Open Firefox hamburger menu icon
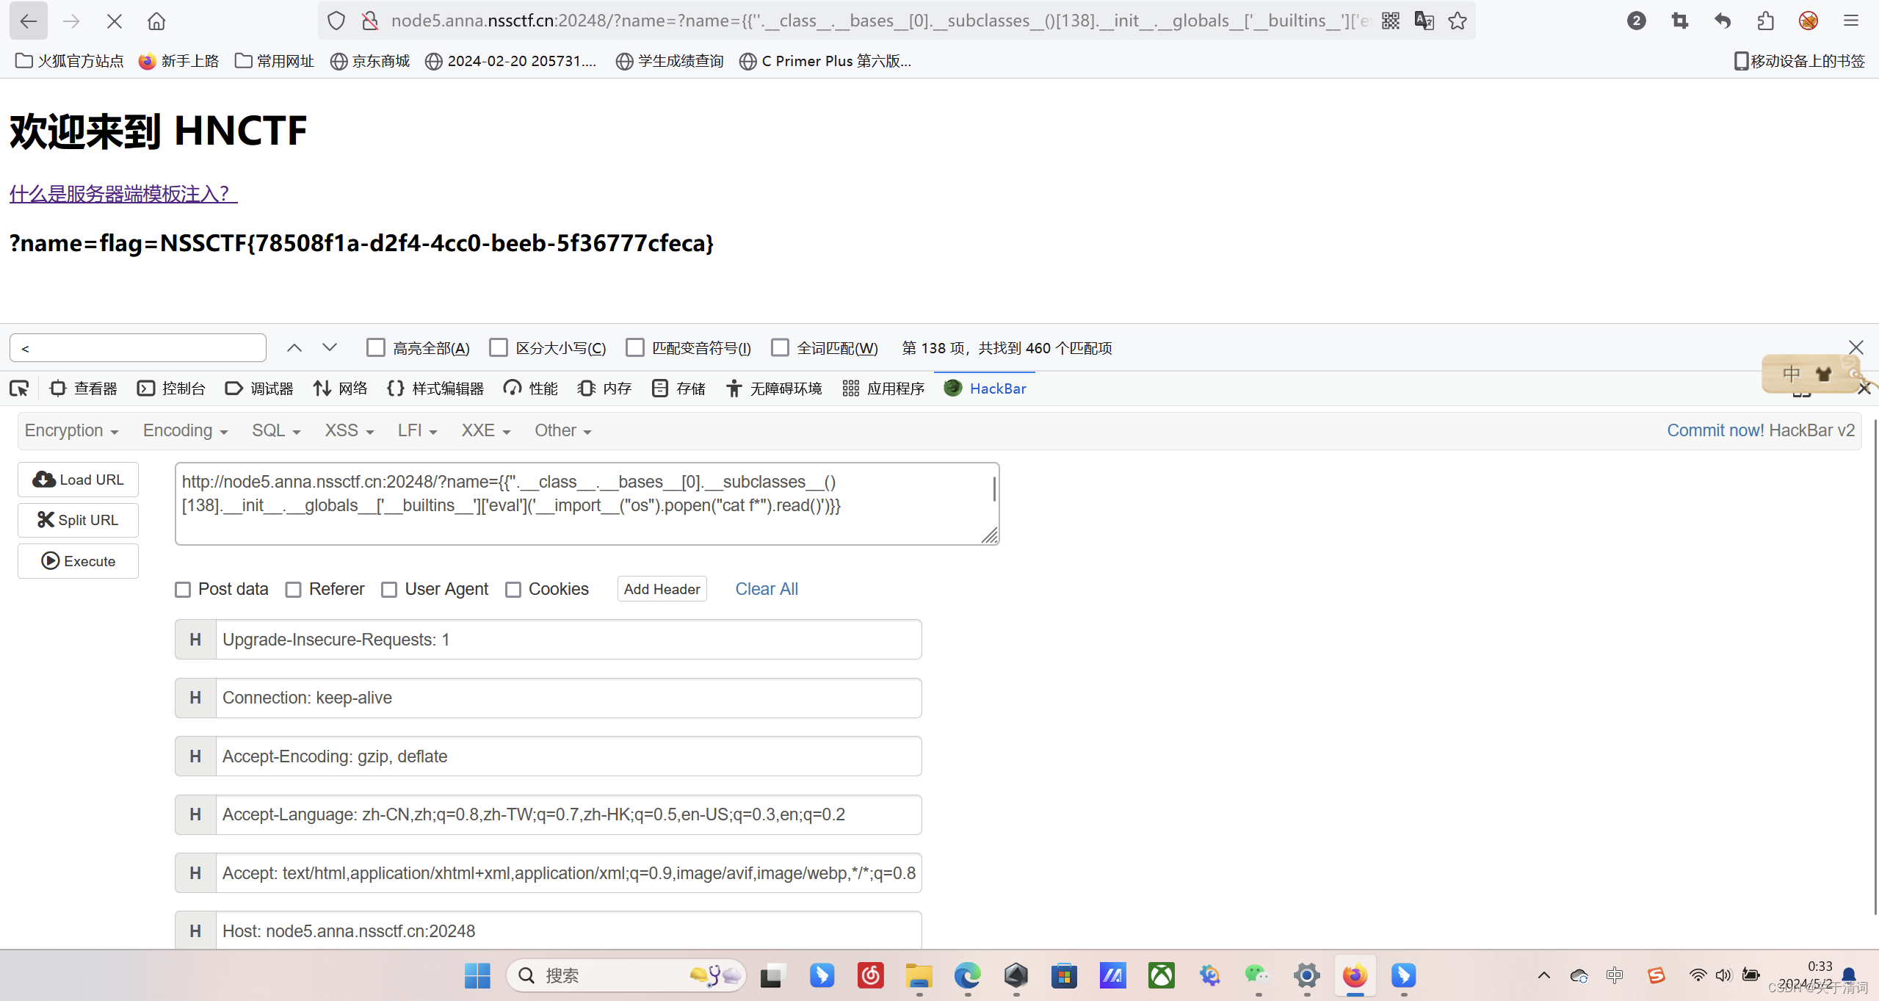 (x=1850, y=21)
